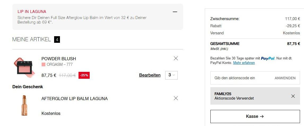
Task: Click the item count badge 4
Action: pos(57,40)
